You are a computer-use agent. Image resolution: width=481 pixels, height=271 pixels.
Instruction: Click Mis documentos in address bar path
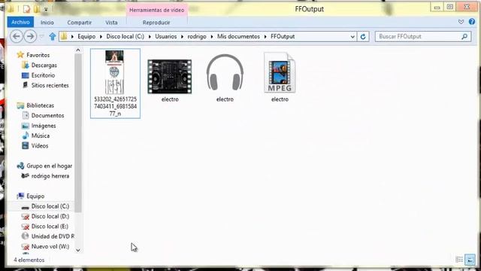[x=238, y=36]
